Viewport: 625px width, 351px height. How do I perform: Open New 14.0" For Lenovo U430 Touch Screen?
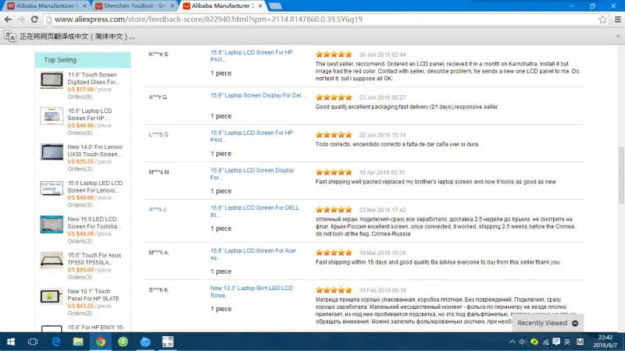point(95,151)
